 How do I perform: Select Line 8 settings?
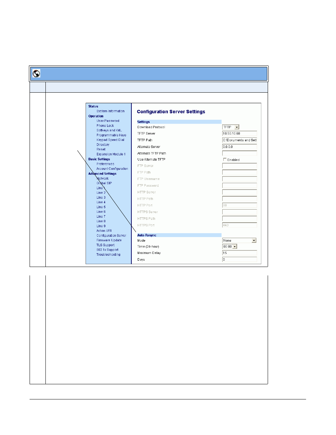[x=101, y=221]
